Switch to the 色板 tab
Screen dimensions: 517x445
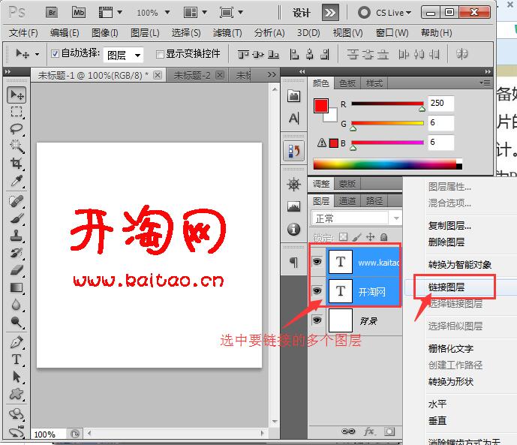coord(347,83)
